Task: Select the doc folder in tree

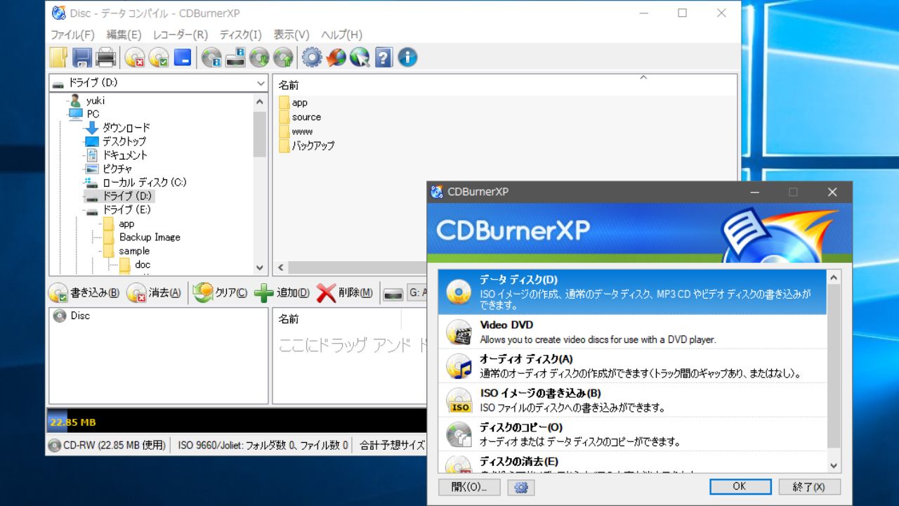Action: coord(143,264)
